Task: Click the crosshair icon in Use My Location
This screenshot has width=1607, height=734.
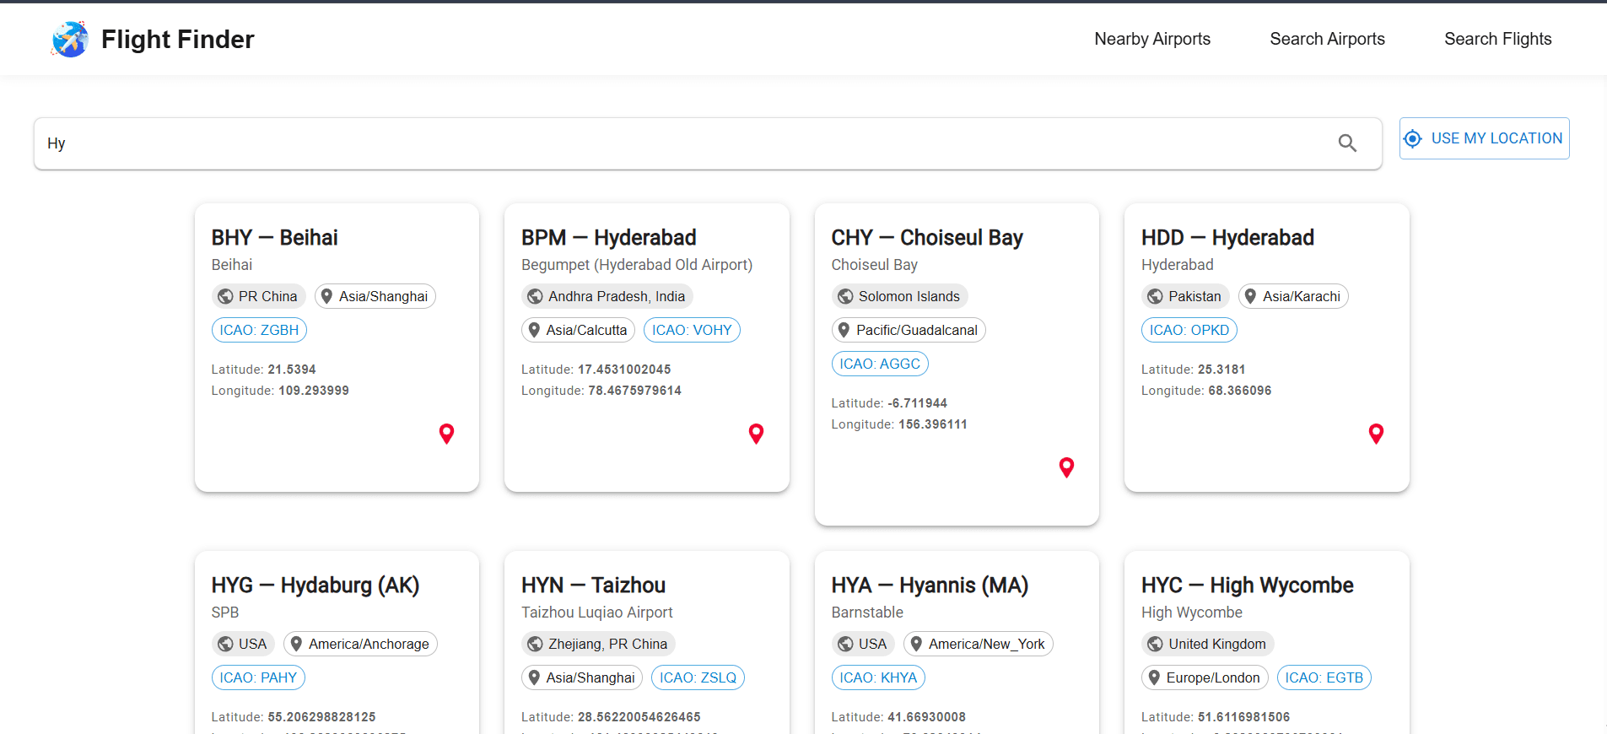Action: 1413,138
